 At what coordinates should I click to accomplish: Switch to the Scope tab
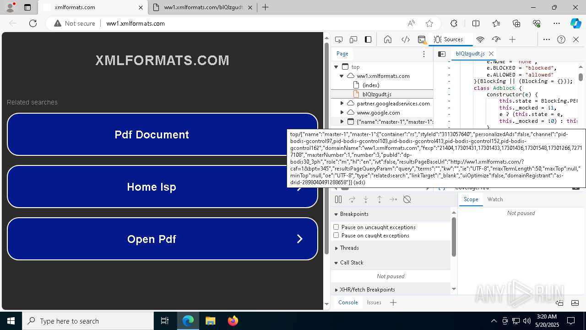click(471, 199)
